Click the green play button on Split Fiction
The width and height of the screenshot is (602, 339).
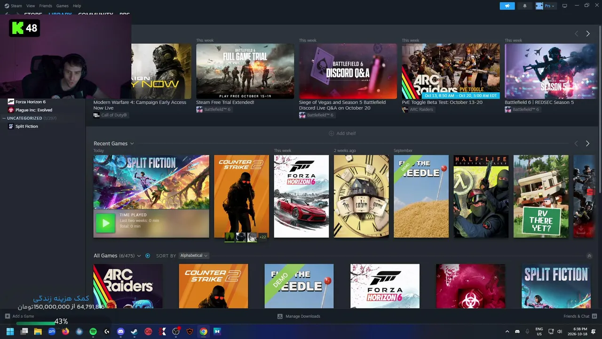pyautogui.click(x=105, y=223)
